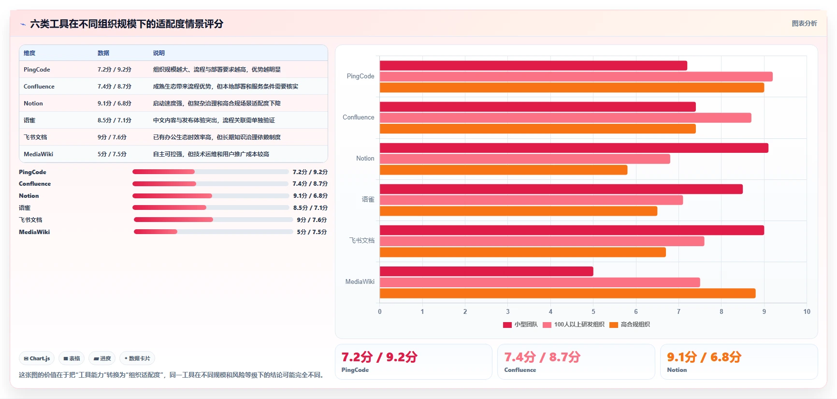Click PingCode's 小型团队 crimson chart bar
The width and height of the screenshot is (837, 399).
tap(534, 66)
